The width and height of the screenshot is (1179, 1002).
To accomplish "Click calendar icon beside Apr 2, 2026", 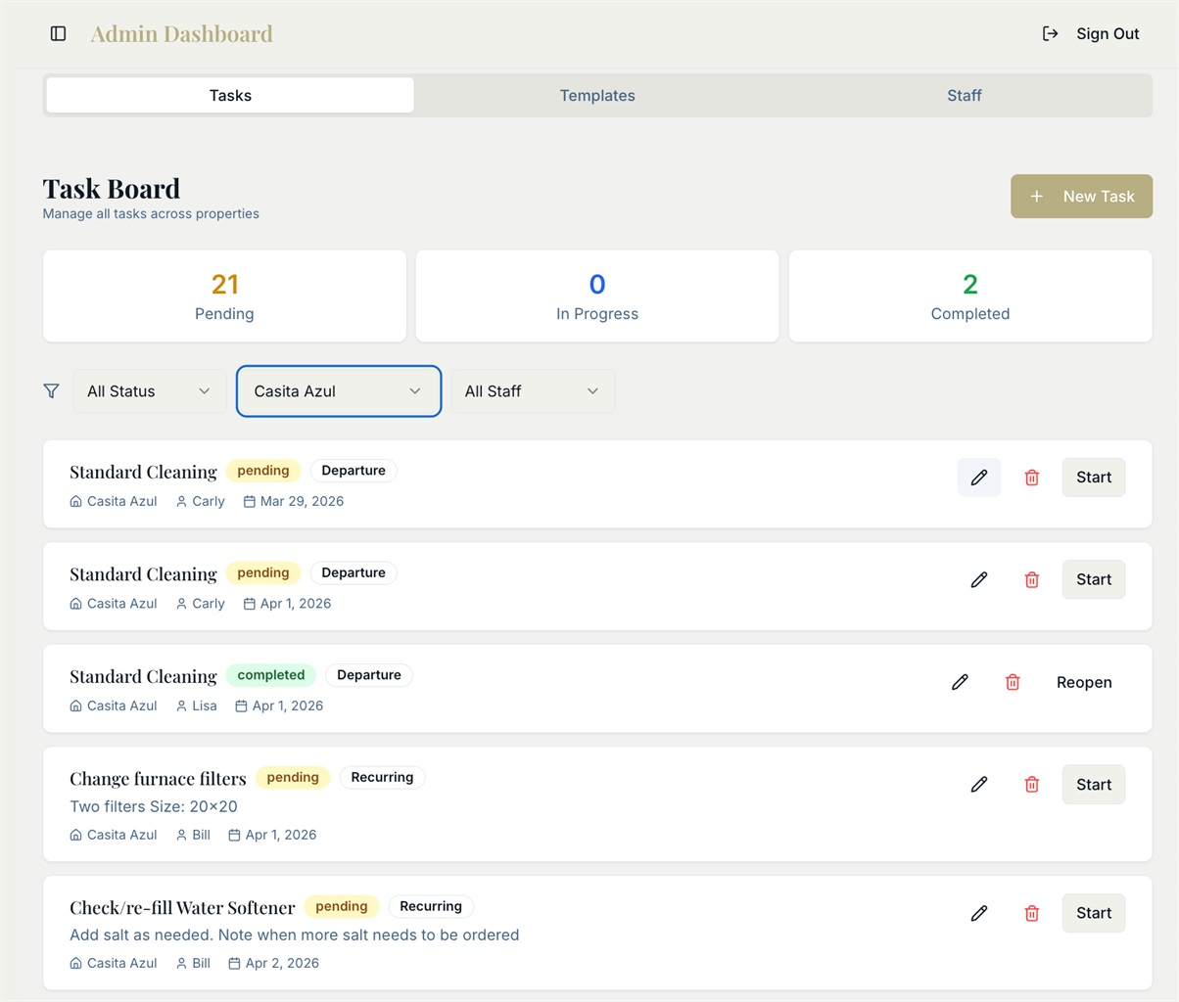I will pos(234,963).
